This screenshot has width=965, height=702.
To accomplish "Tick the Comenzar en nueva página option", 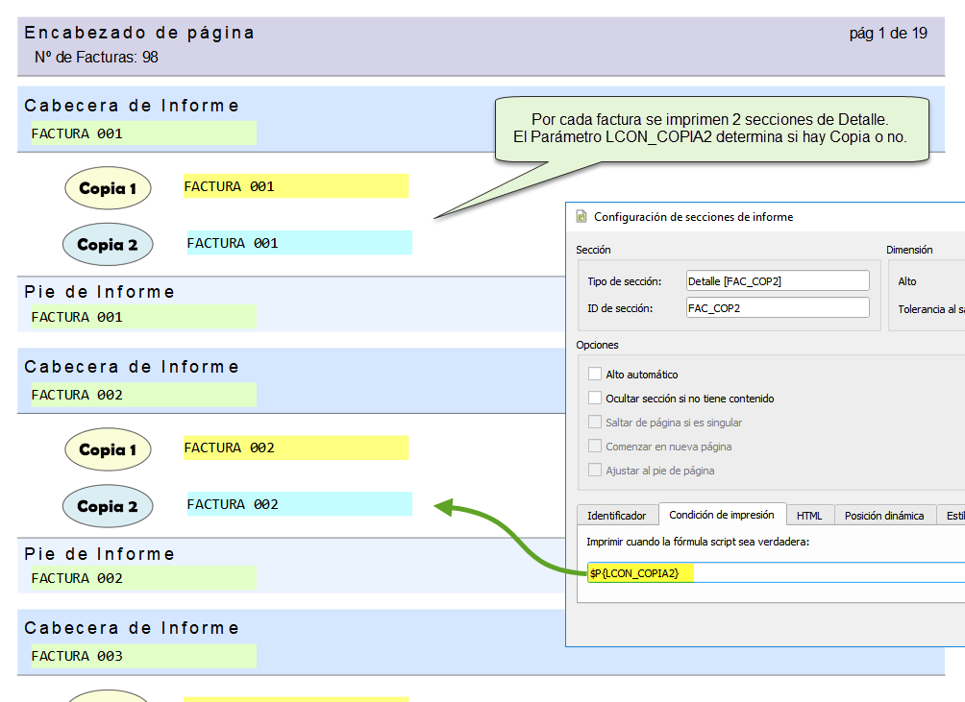I will (x=595, y=447).
